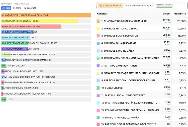Click the treemap icon beside Suprafata
The height and width of the screenshot is (127, 188).
[x=25, y=8]
